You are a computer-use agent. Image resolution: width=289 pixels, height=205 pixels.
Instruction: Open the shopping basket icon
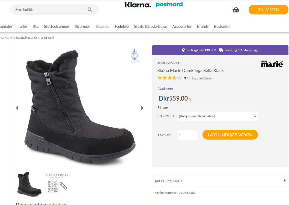pyautogui.click(x=236, y=10)
